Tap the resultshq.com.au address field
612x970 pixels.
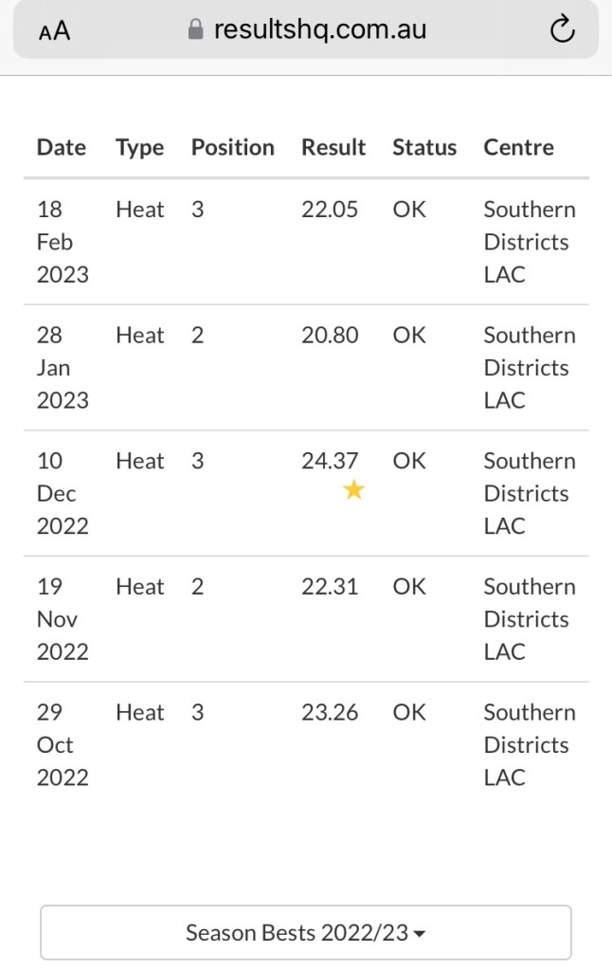320,30
